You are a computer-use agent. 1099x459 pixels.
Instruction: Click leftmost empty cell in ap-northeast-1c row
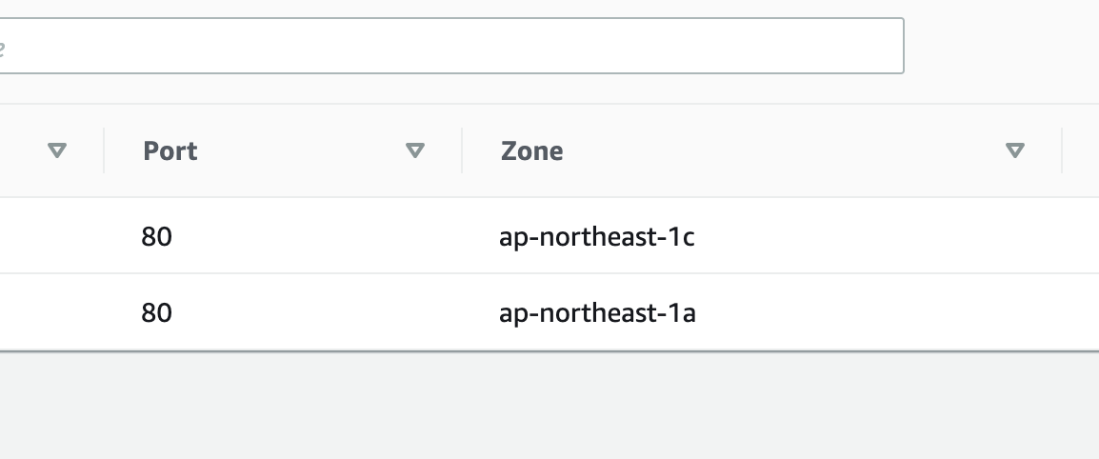[51, 236]
